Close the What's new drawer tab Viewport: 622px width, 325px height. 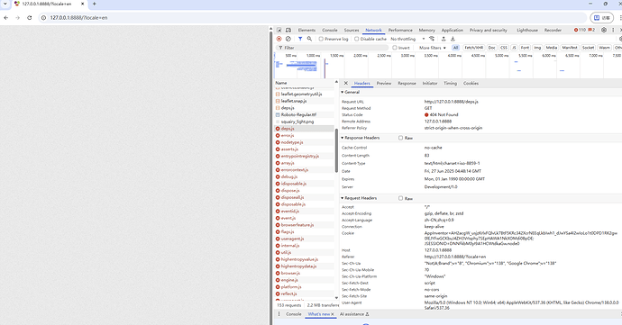click(x=333, y=314)
